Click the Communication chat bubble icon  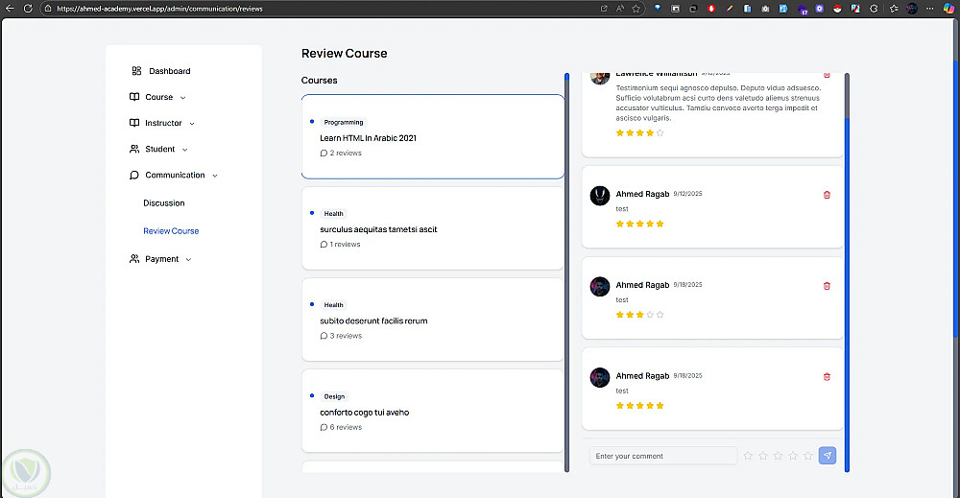coord(134,175)
